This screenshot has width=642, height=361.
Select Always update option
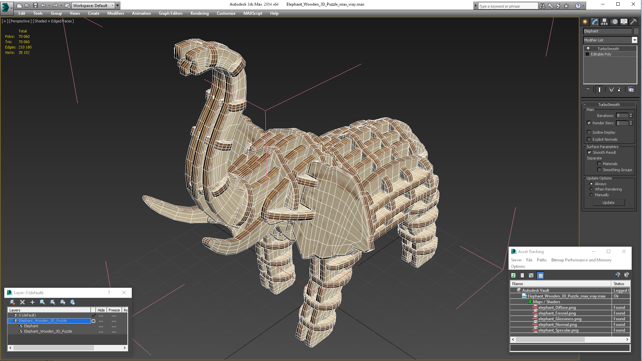tap(592, 184)
